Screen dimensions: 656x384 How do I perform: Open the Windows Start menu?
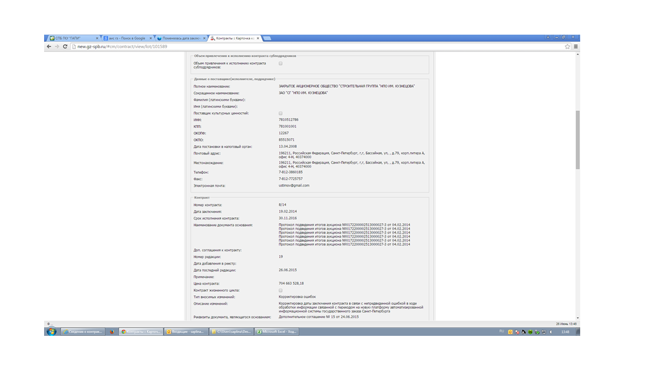[x=52, y=332]
